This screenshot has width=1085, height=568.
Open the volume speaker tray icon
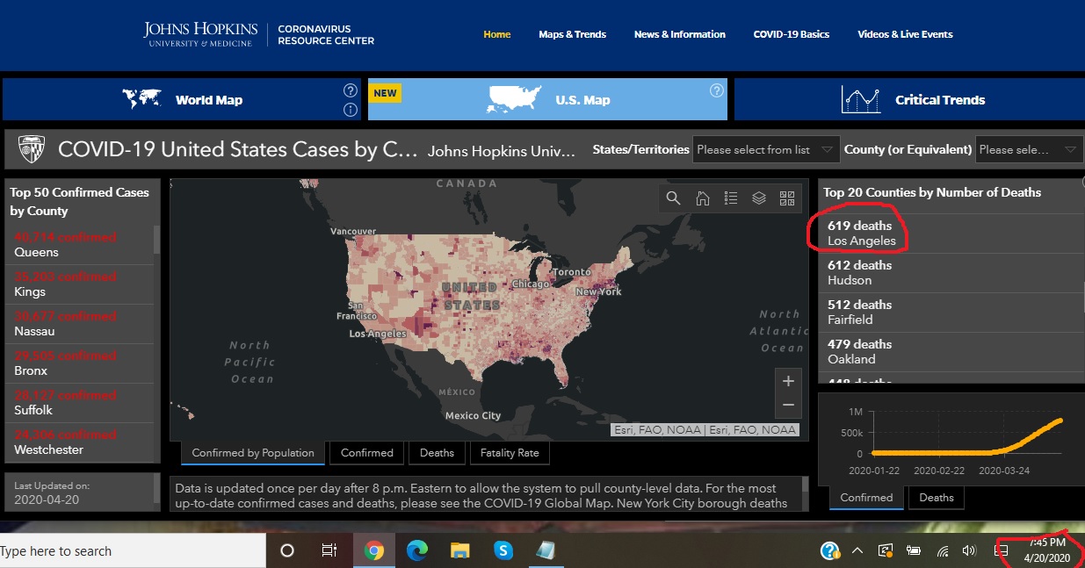pos(970,550)
